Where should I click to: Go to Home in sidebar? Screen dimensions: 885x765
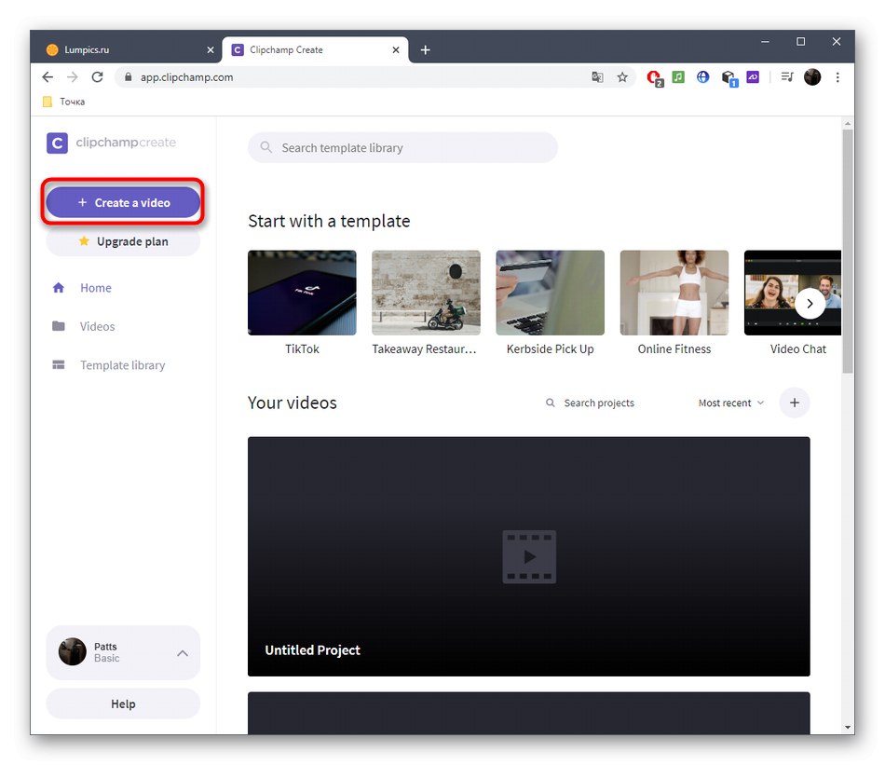pyautogui.click(x=95, y=288)
